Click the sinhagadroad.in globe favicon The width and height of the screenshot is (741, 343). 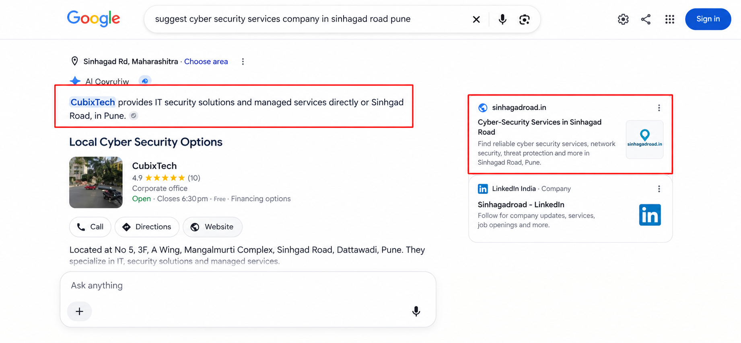pos(483,108)
